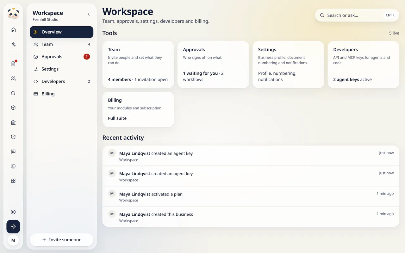405x253 pixels.
Task: Select Billing in the sidebar
Action: (62, 94)
